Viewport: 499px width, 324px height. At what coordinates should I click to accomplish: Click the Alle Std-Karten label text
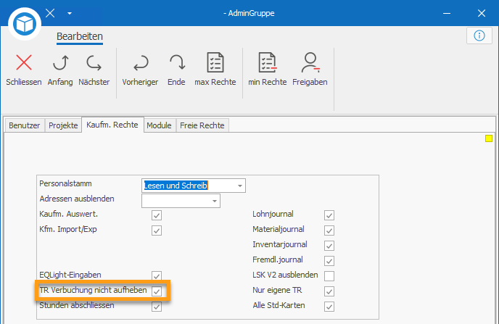pyautogui.click(x=279, y=305)
